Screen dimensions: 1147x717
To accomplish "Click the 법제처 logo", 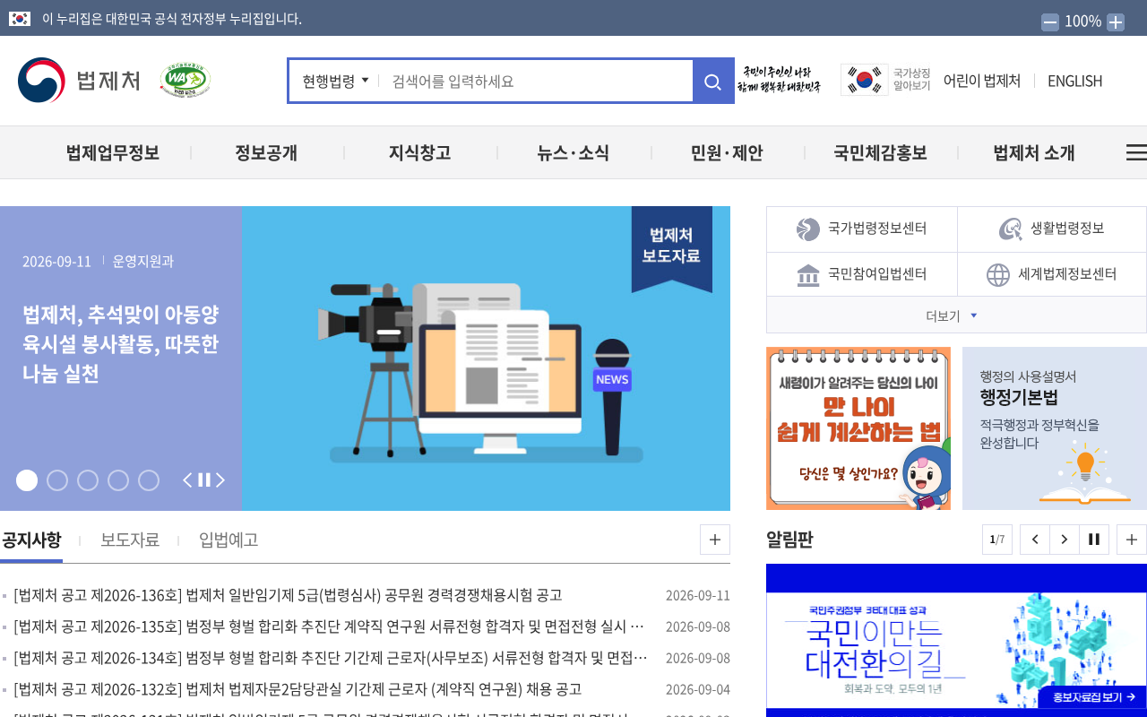I will pyautogui.click(x=79, y=81).
